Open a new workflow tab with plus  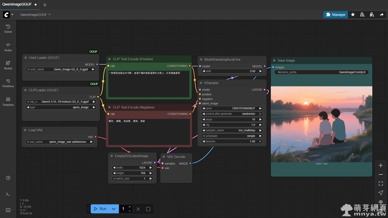pyautogui.click(x=45, y=5)
